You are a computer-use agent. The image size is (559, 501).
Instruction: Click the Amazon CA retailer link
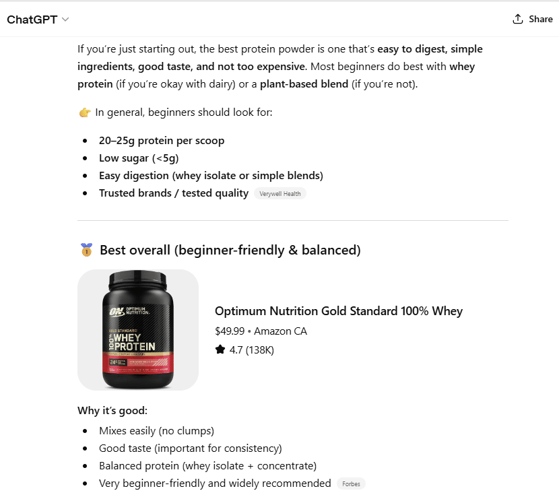click(282, 331)
